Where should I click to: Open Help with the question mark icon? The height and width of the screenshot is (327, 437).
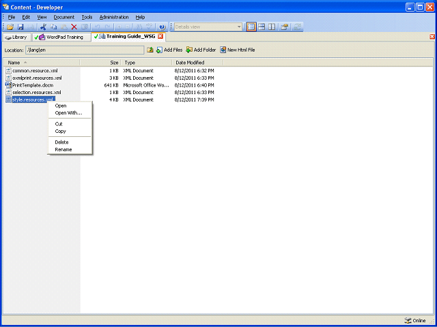click(163, 27)
